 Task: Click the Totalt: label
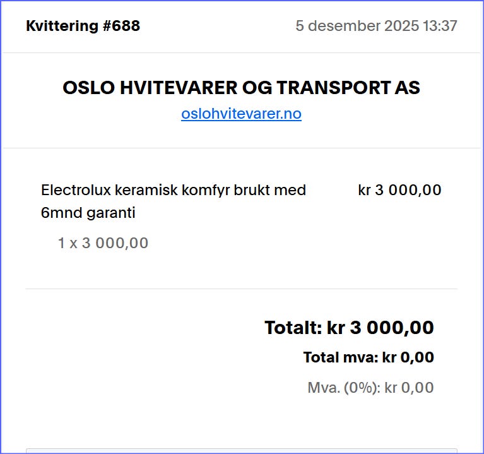(293, 328)
